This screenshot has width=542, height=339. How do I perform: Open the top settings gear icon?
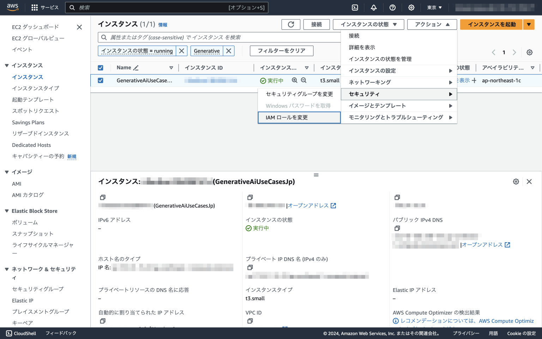(x=411, y=7)
